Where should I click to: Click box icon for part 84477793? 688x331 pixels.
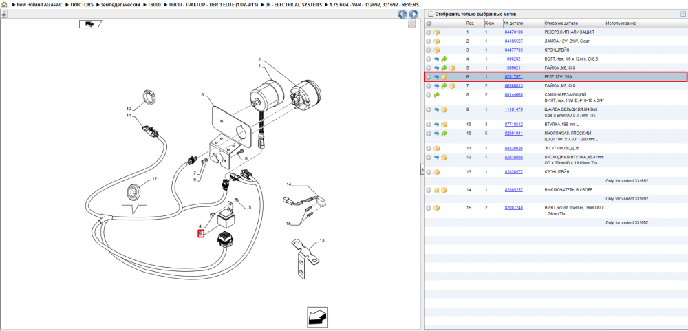click(x=437, y=50)
